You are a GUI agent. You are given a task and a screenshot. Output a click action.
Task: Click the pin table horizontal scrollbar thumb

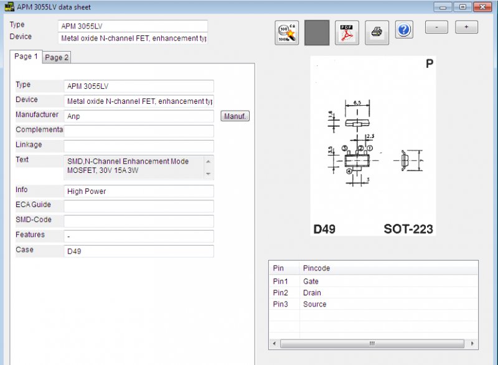pos(372,343)
